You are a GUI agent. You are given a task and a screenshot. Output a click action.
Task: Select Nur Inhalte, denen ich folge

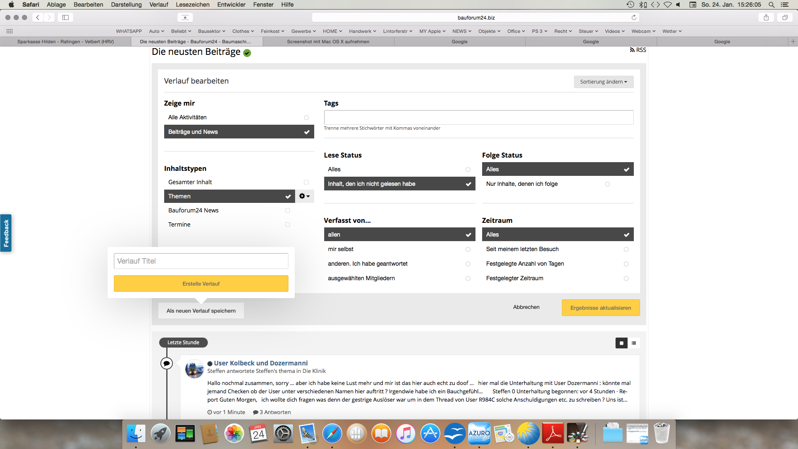coord(558,184)
